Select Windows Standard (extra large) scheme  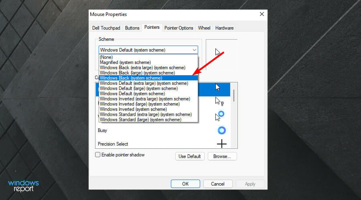point(148,114)
